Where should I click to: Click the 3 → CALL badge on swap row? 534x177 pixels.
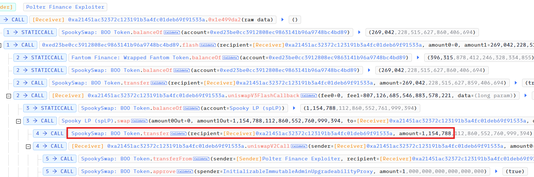(x=40, y=121)
